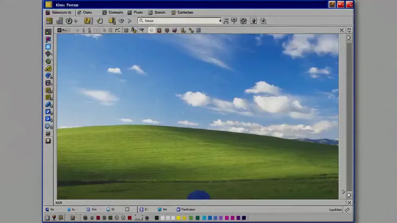Click the circular checkmark icon in main toolbar
The image size is (397, 223).
pos(243,21)
